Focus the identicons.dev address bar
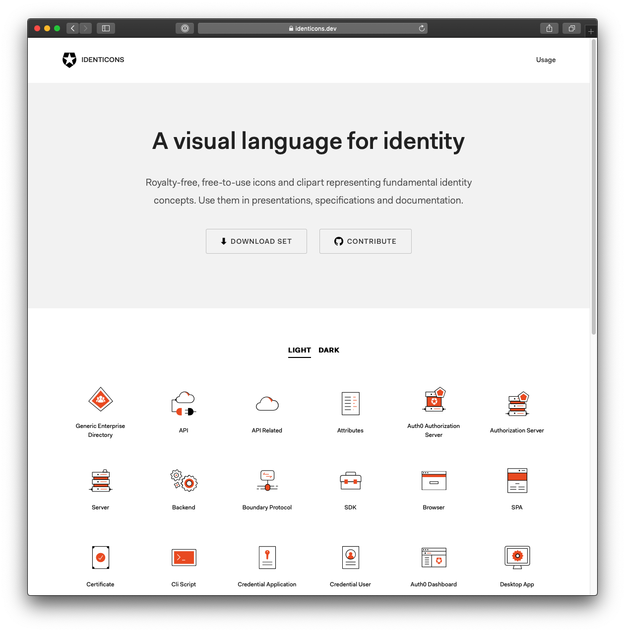The image size is (625, 632). [x=312, y=28]
